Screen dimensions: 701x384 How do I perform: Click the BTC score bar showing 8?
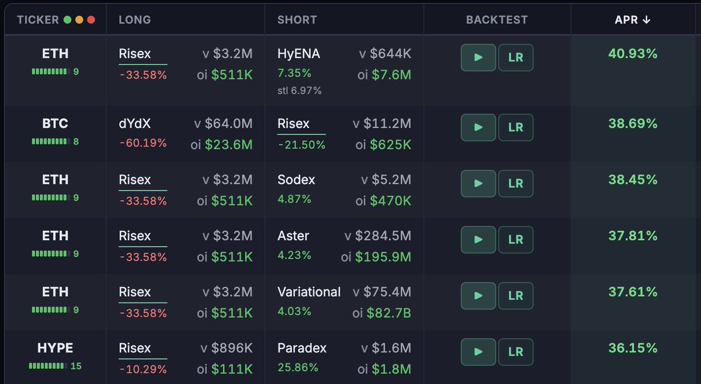pos(55,141)
